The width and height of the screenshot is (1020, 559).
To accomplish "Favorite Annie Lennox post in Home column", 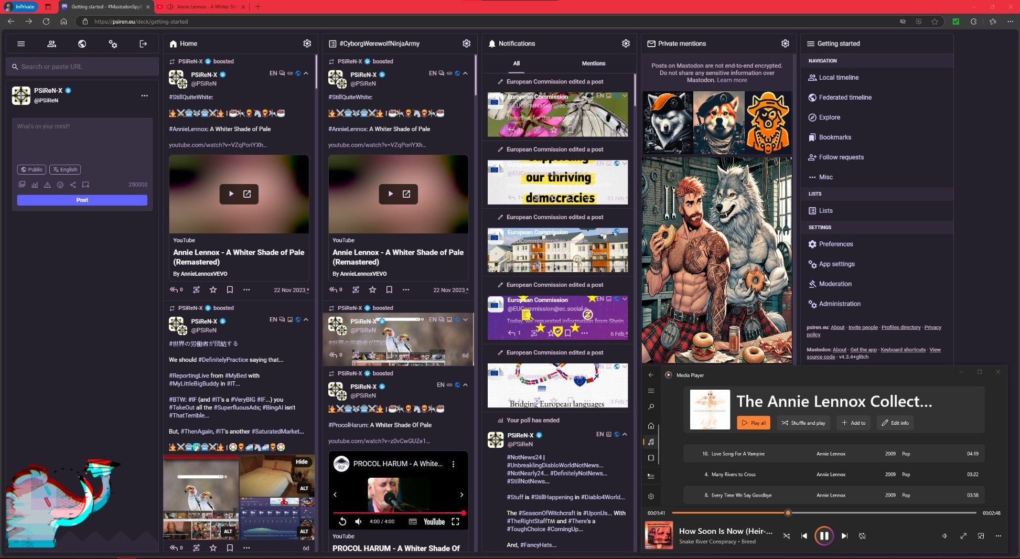I will (x=213, y=289).
